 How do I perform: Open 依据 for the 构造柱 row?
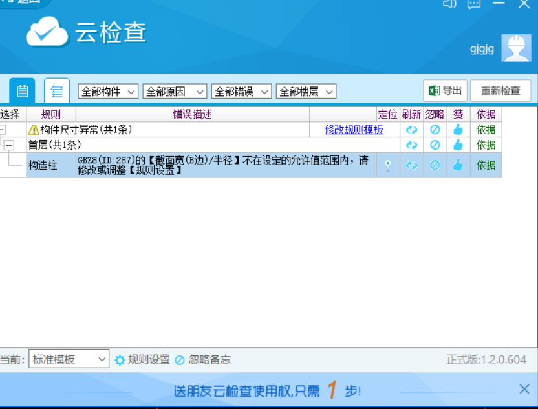(x=486, y=165)
